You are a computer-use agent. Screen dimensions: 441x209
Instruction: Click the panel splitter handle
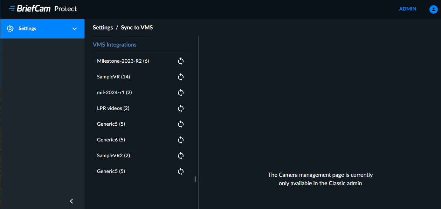[198, 179]
